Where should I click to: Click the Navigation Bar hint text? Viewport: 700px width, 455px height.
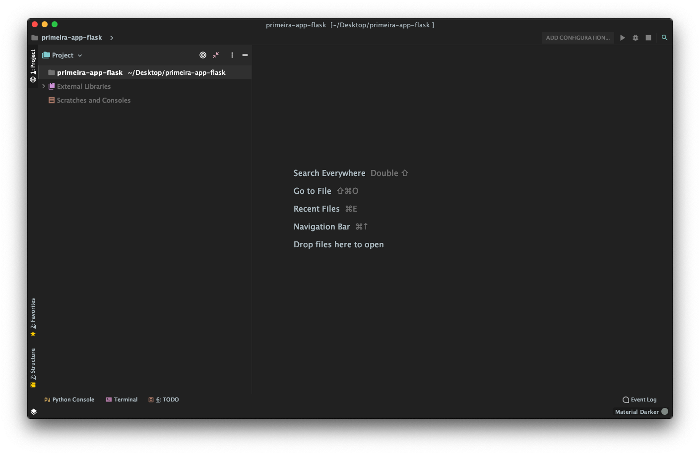tap(322, 227)
